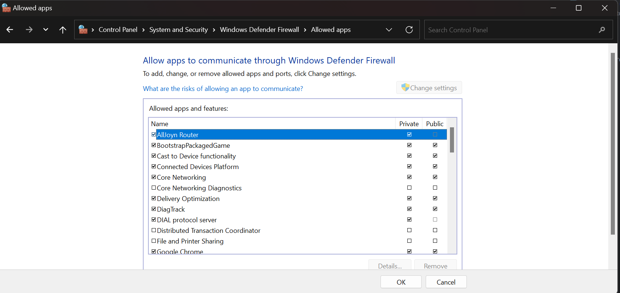Screen dimensions: 620x293
Task: Go to Windows Defender Firewall breadcrumb
Action: (259, 30)
